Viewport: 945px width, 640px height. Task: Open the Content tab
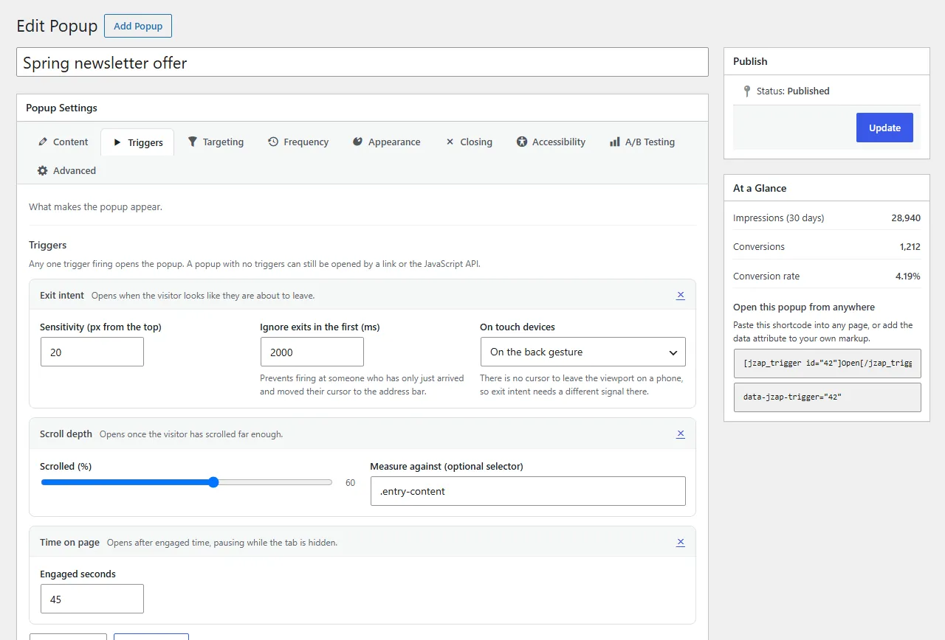point(63,142)
